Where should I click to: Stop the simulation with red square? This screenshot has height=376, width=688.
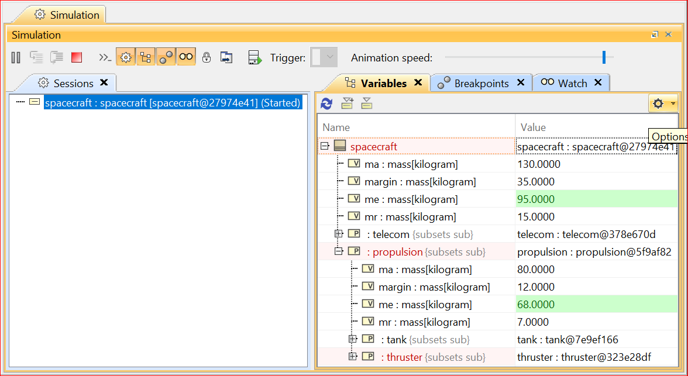[x=77, y=57]
